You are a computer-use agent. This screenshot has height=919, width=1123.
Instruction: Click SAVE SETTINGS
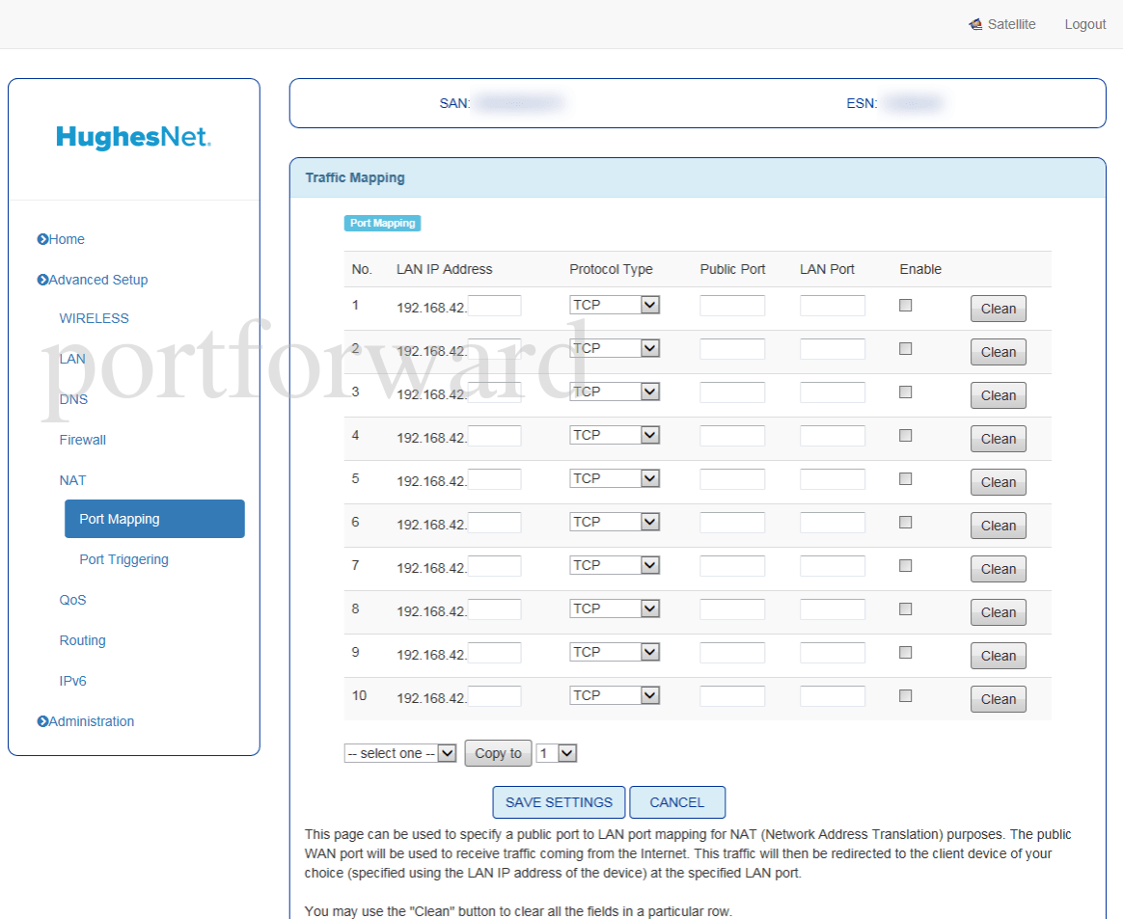pyautogui.click(x=559, y=802)
